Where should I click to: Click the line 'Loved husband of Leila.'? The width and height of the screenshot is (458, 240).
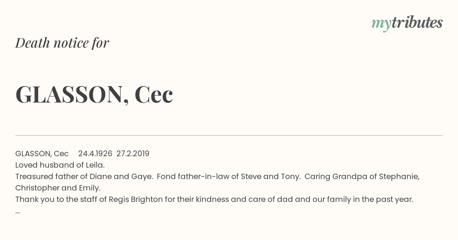pyautogui.click(x=60, y=165)
